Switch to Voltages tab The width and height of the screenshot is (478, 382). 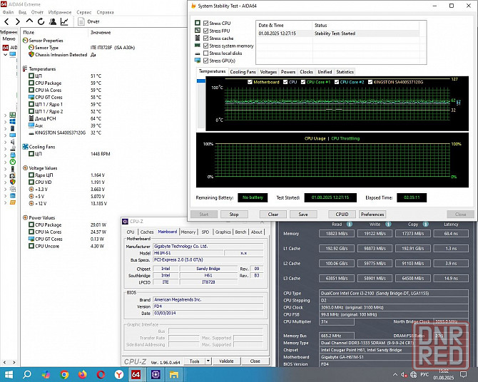268,72
